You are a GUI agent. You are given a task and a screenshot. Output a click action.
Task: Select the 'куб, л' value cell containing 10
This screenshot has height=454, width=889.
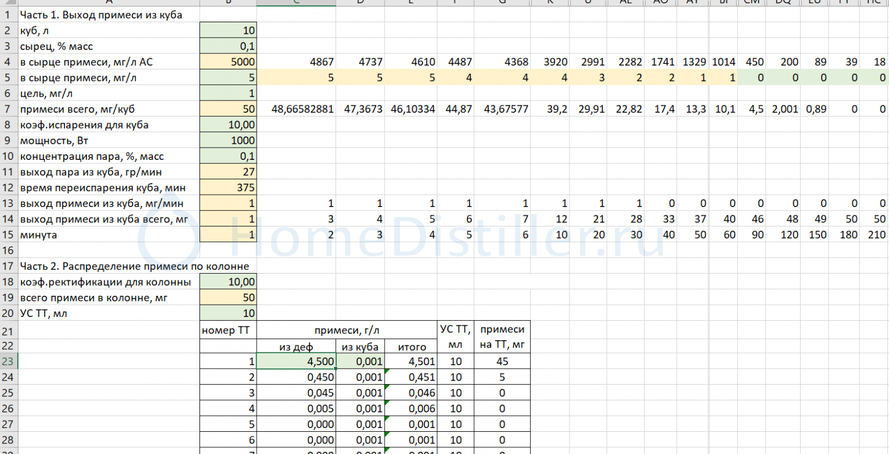(228, 31)
